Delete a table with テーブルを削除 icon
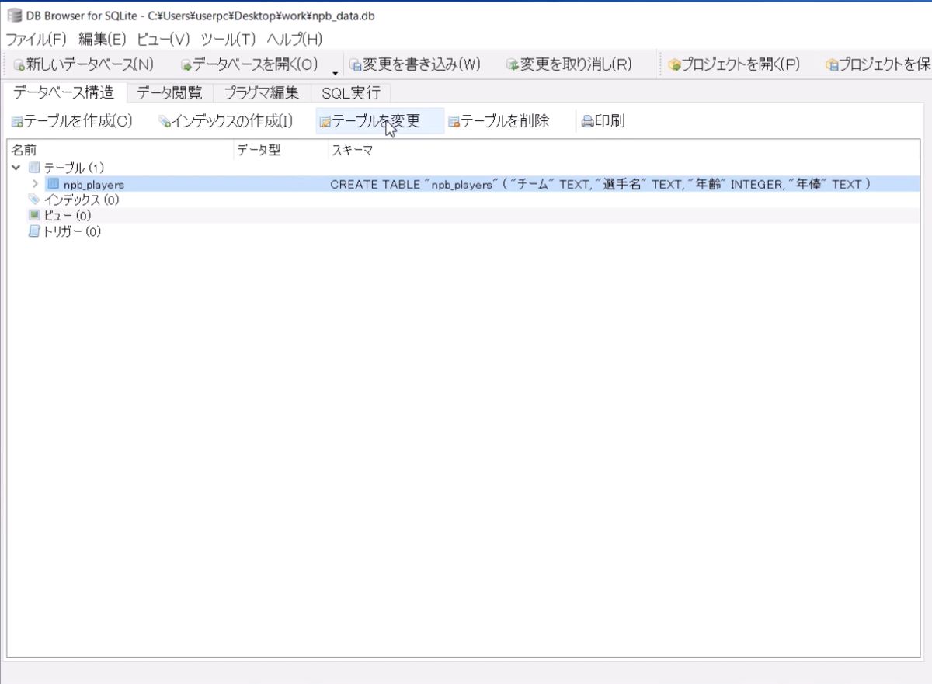The image size is (932, 684). [x=500, y=121]
